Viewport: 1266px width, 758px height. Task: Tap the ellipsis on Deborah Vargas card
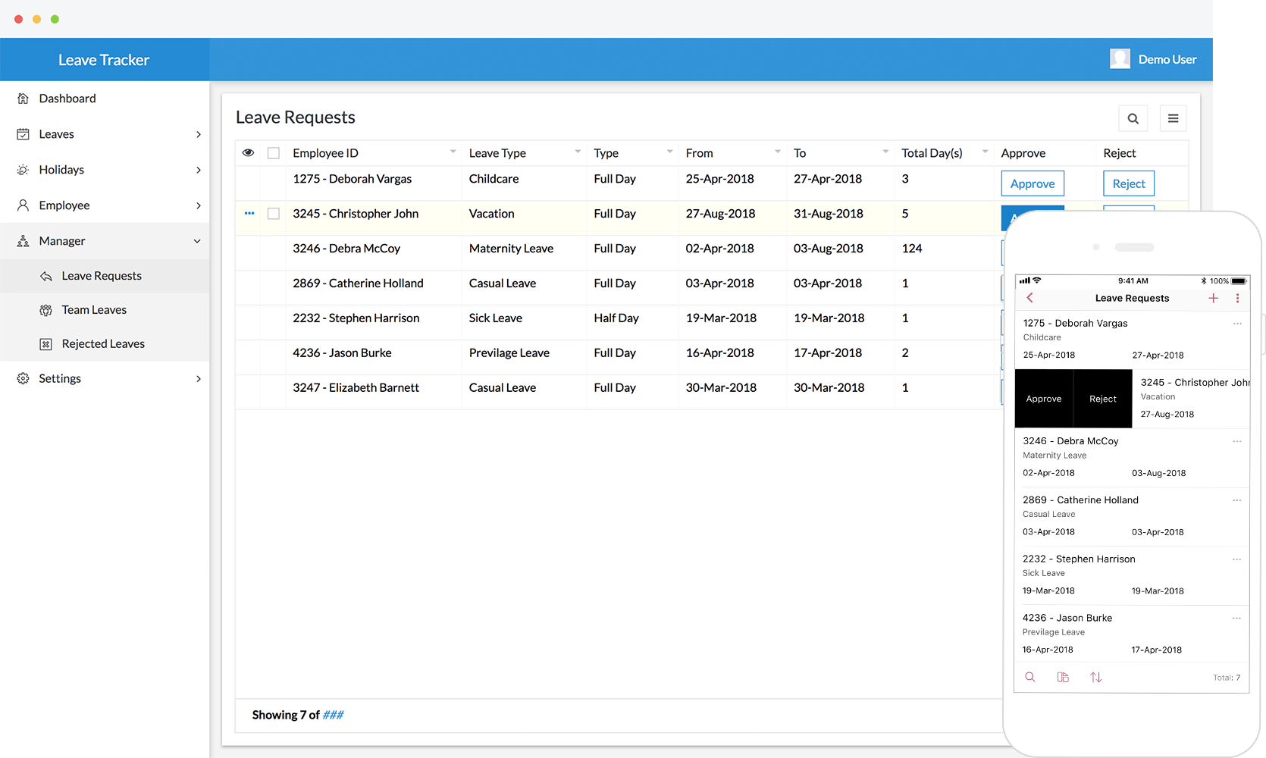tap(1237, 324)
